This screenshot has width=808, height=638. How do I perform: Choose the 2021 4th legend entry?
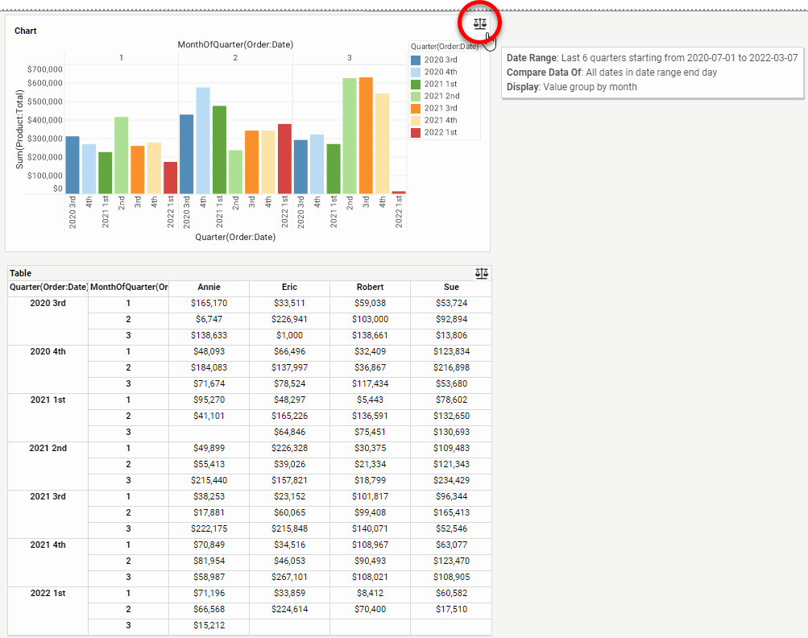pos(441,120)
